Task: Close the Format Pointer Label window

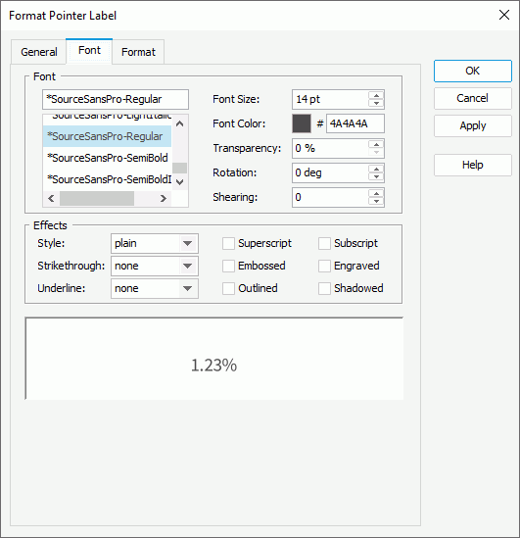Action: [x=504, y=15]
